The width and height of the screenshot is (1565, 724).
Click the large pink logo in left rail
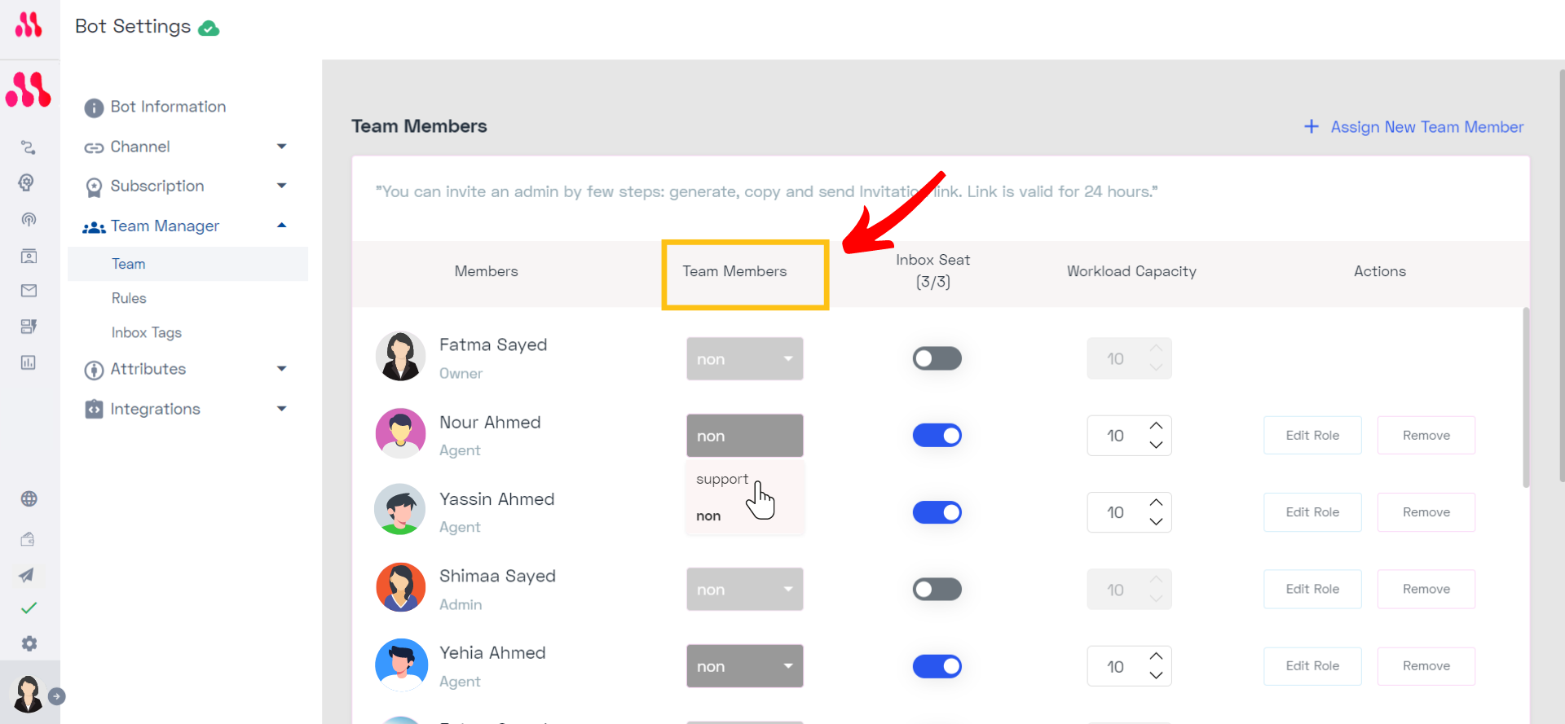point(29,90)
